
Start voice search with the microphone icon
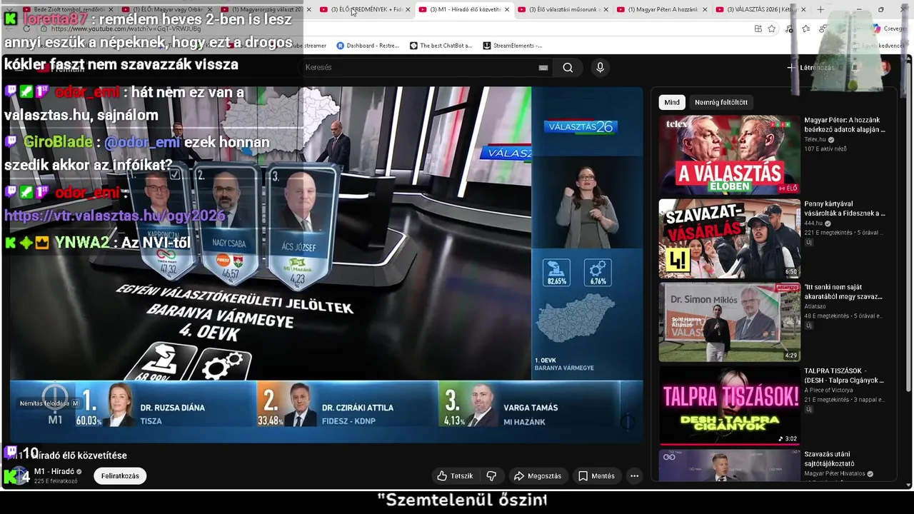point(600,67)
